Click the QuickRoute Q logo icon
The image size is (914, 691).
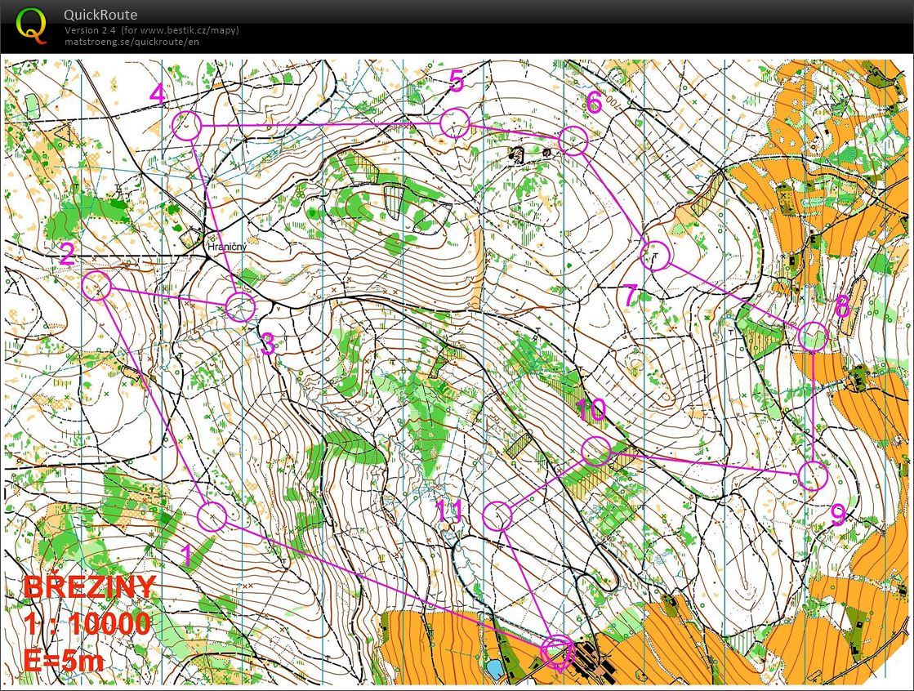pos(31,26)
